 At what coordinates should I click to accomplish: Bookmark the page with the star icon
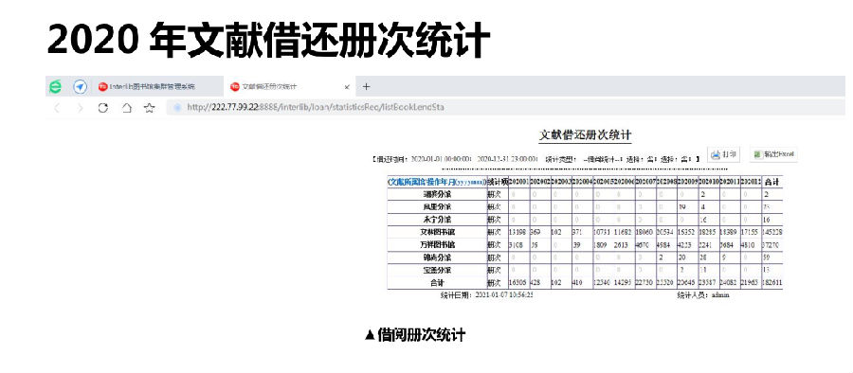point(149,108)
